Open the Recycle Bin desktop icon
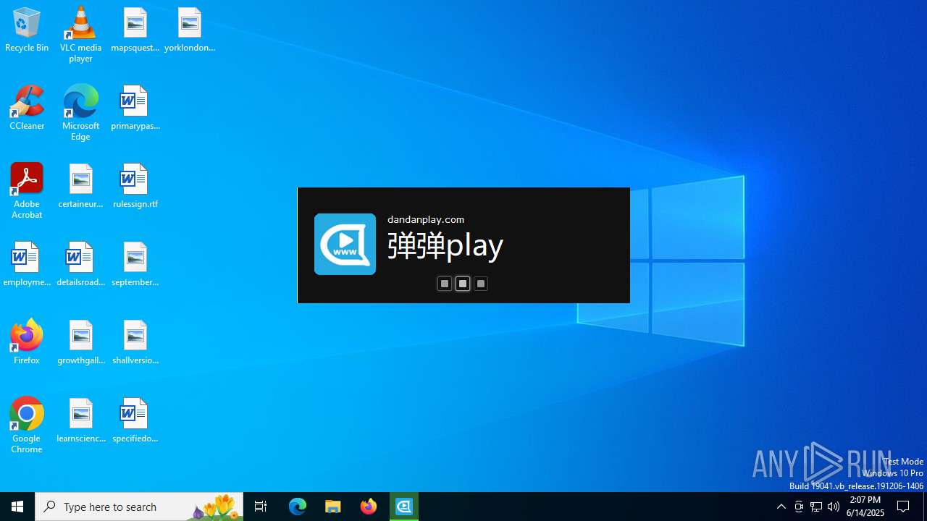The width and height of the screenshot is (927, 521). (27, 30)
